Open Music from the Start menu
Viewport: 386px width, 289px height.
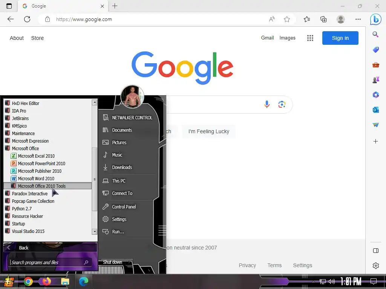click(112, 155)
